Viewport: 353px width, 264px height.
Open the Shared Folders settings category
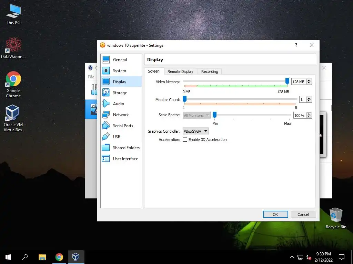pyautogui.click(x=121, y=148)
